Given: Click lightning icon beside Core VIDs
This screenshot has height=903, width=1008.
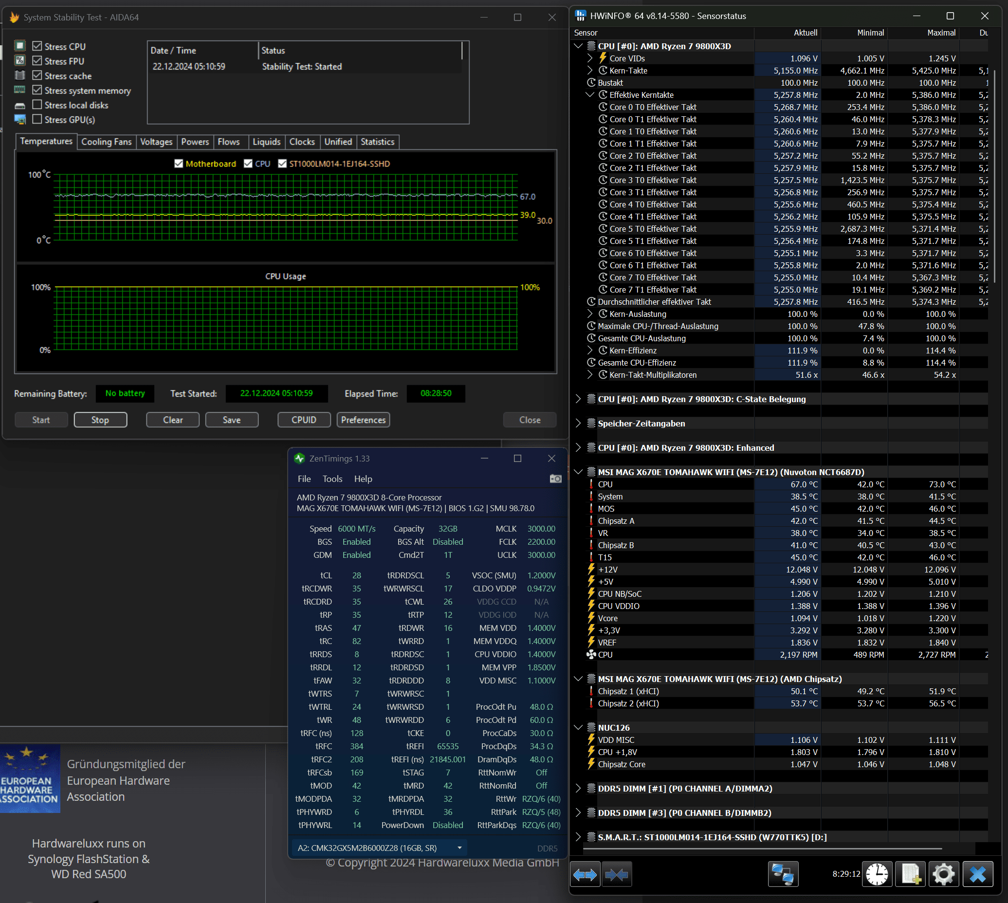Looking at the screenshot, I should coord(603,58).
